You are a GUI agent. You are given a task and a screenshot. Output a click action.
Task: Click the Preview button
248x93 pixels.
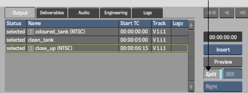coord(223,62)
